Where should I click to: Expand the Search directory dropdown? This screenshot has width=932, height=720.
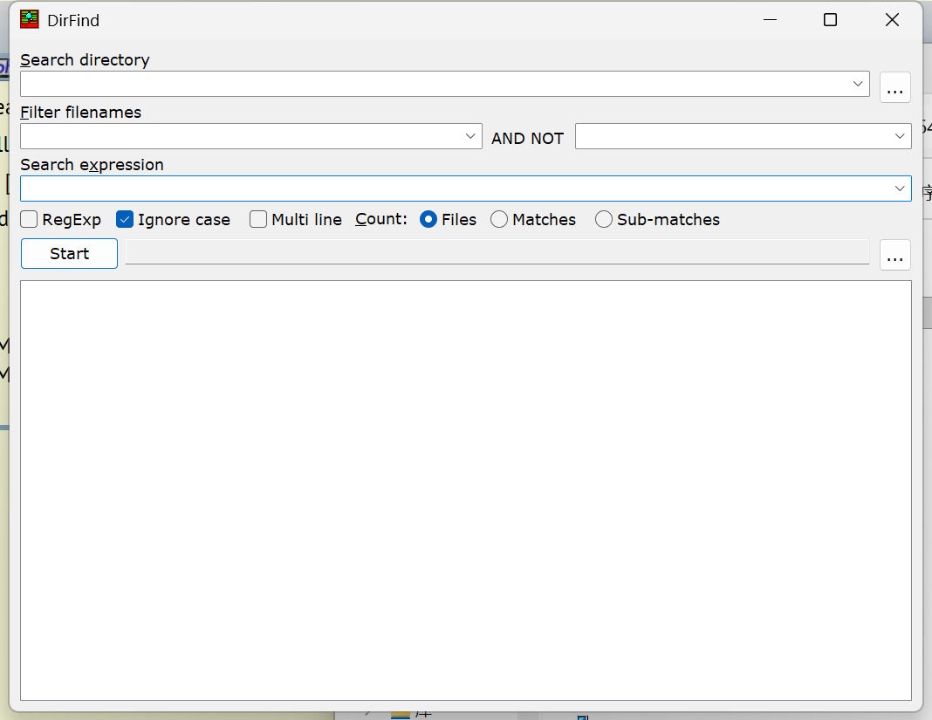click(x=856, y=84)
